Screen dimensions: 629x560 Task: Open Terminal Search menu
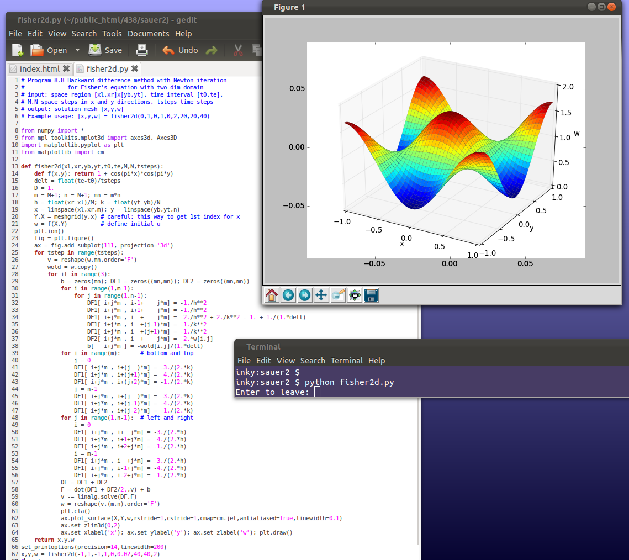313,361
